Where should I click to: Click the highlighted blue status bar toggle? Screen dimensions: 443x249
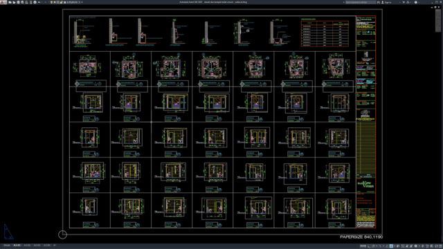391,246
